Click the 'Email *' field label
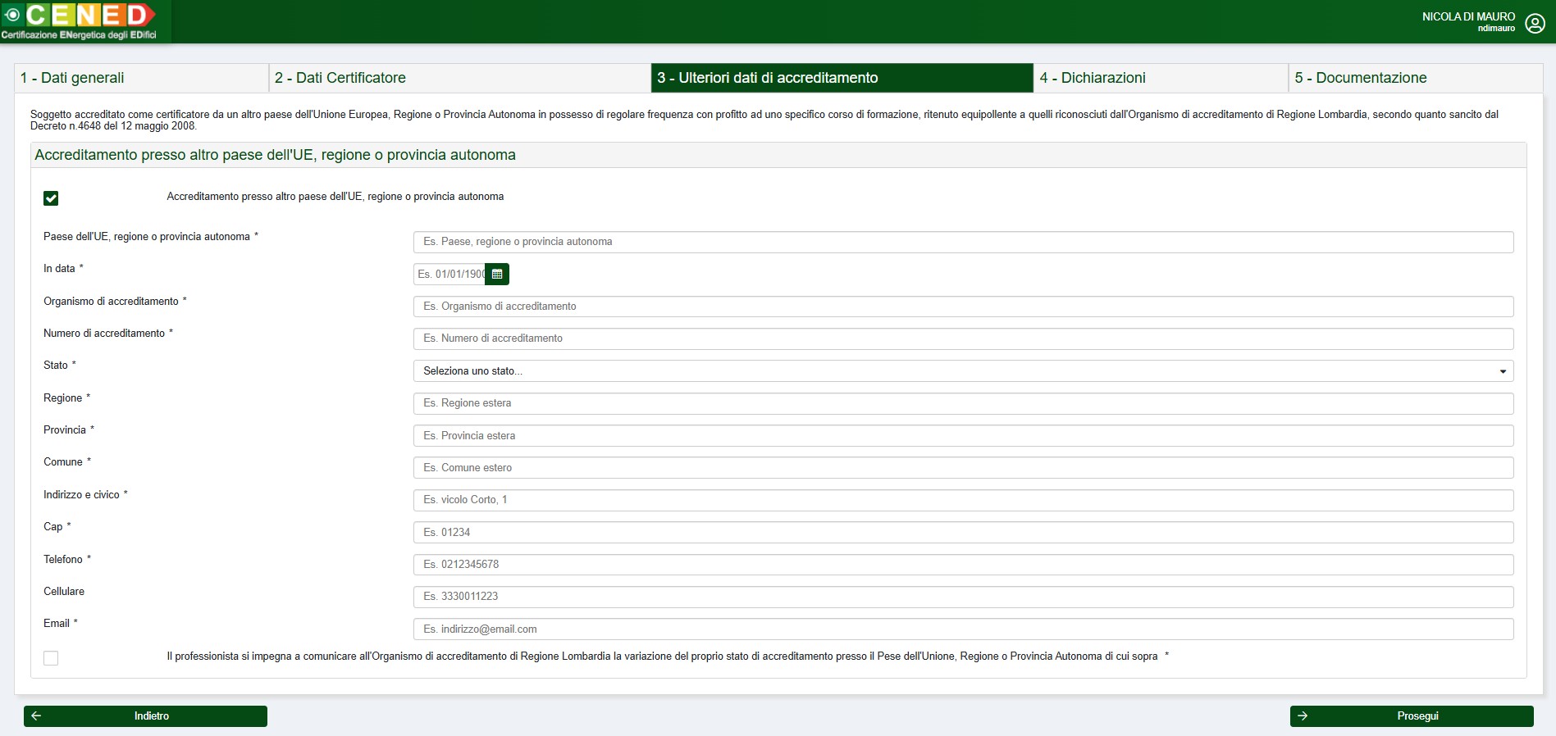 pos(61,624)
